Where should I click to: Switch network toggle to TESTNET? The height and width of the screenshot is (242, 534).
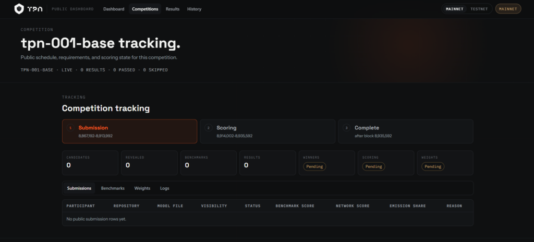click(479, 9)
